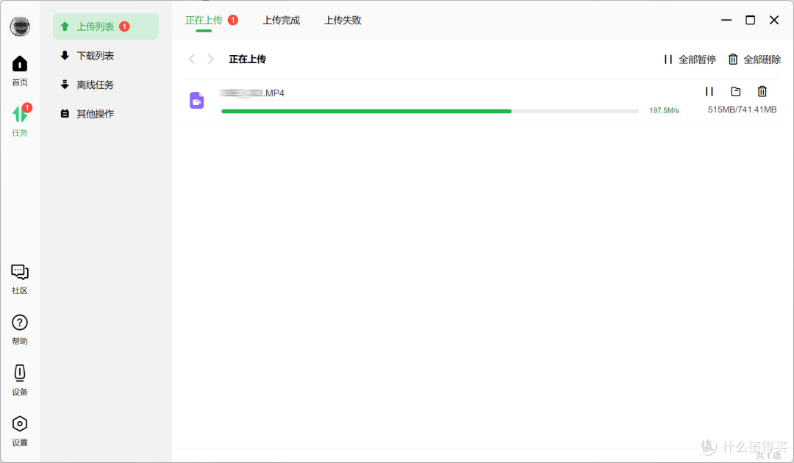Click the back navigation arrow
This screenshot has height=463, width=794.
point(192,60)
